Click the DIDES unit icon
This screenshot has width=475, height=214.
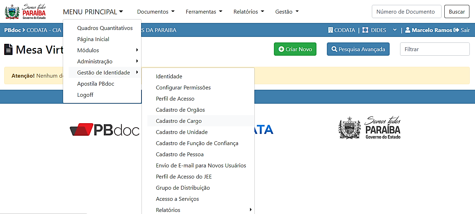coord(365,30)
